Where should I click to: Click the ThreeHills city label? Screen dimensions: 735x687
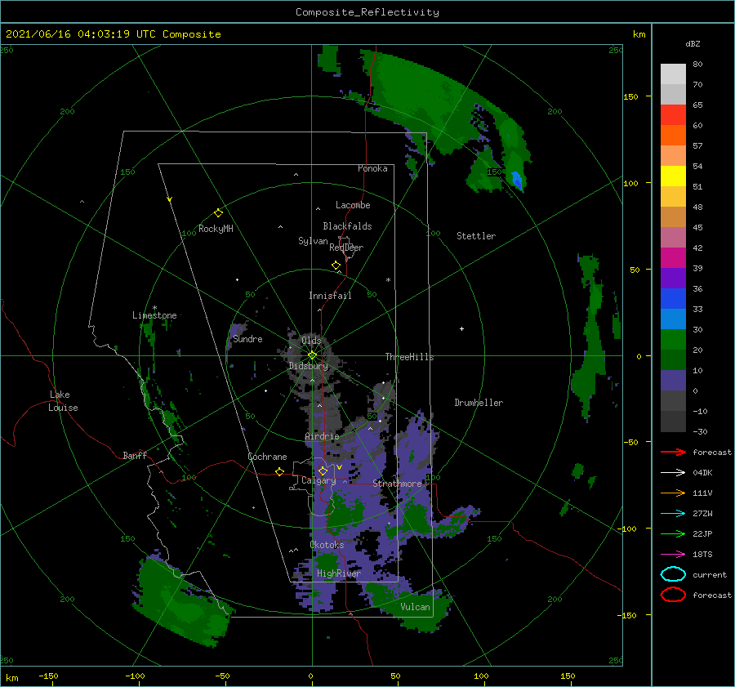(409, 357)
